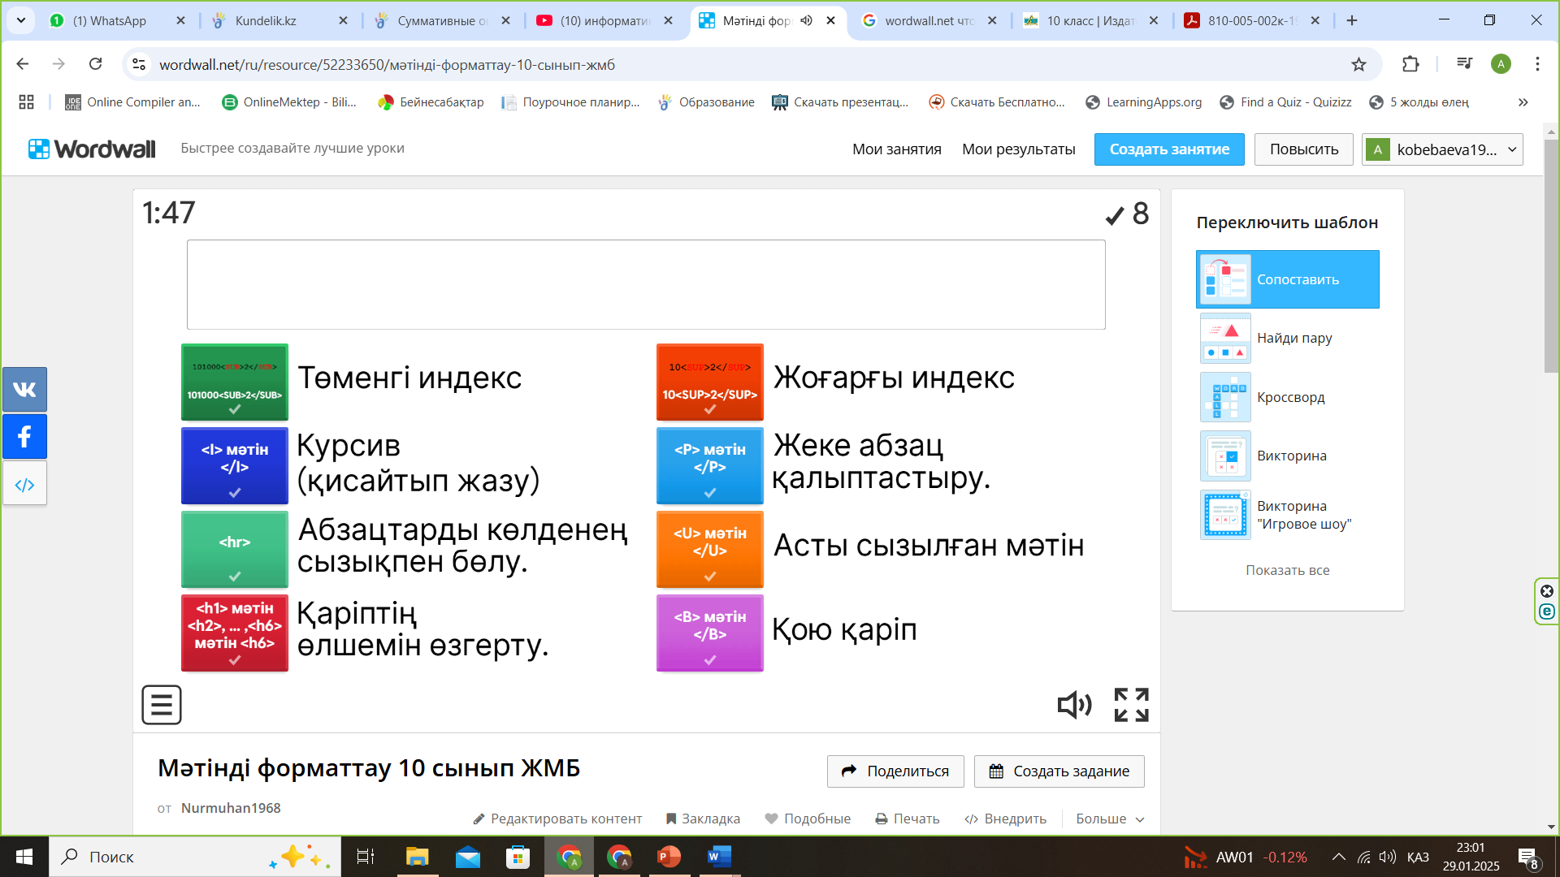
Task: Click the embed code sidebar icon
Action: [24, 485]
